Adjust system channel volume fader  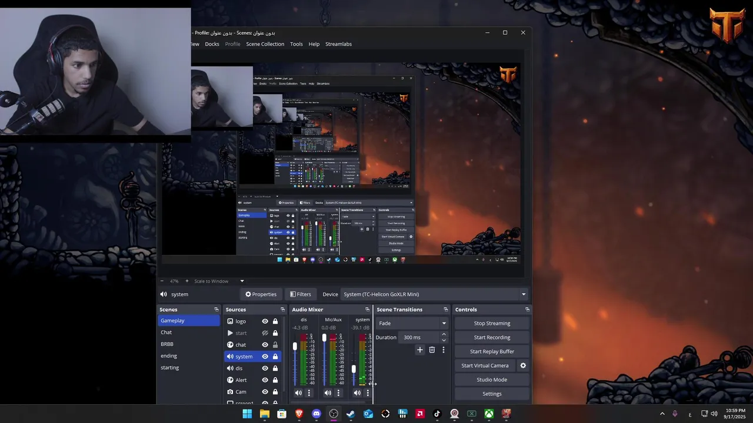[x=354, y=370]
